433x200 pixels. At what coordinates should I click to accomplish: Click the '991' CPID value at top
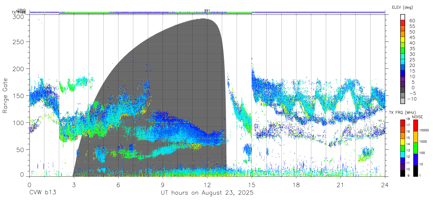pyautogui.click(x=207, y=11)
